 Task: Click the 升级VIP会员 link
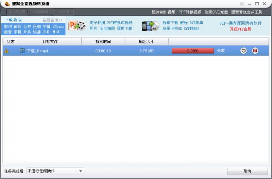[240, 29]
